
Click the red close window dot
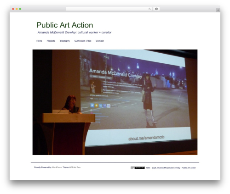[x=13, y=9]
